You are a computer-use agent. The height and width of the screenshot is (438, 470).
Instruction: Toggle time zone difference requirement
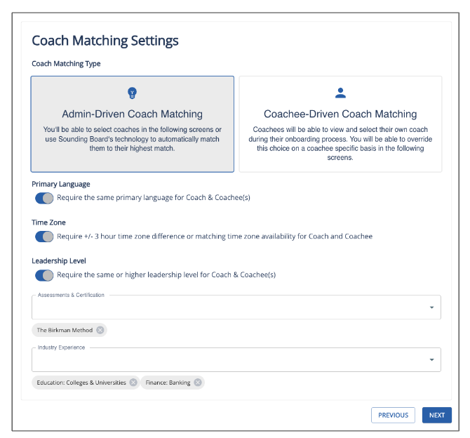44,237
